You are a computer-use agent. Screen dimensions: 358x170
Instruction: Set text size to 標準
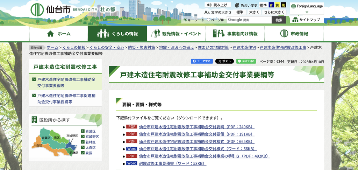click(240, 12)
